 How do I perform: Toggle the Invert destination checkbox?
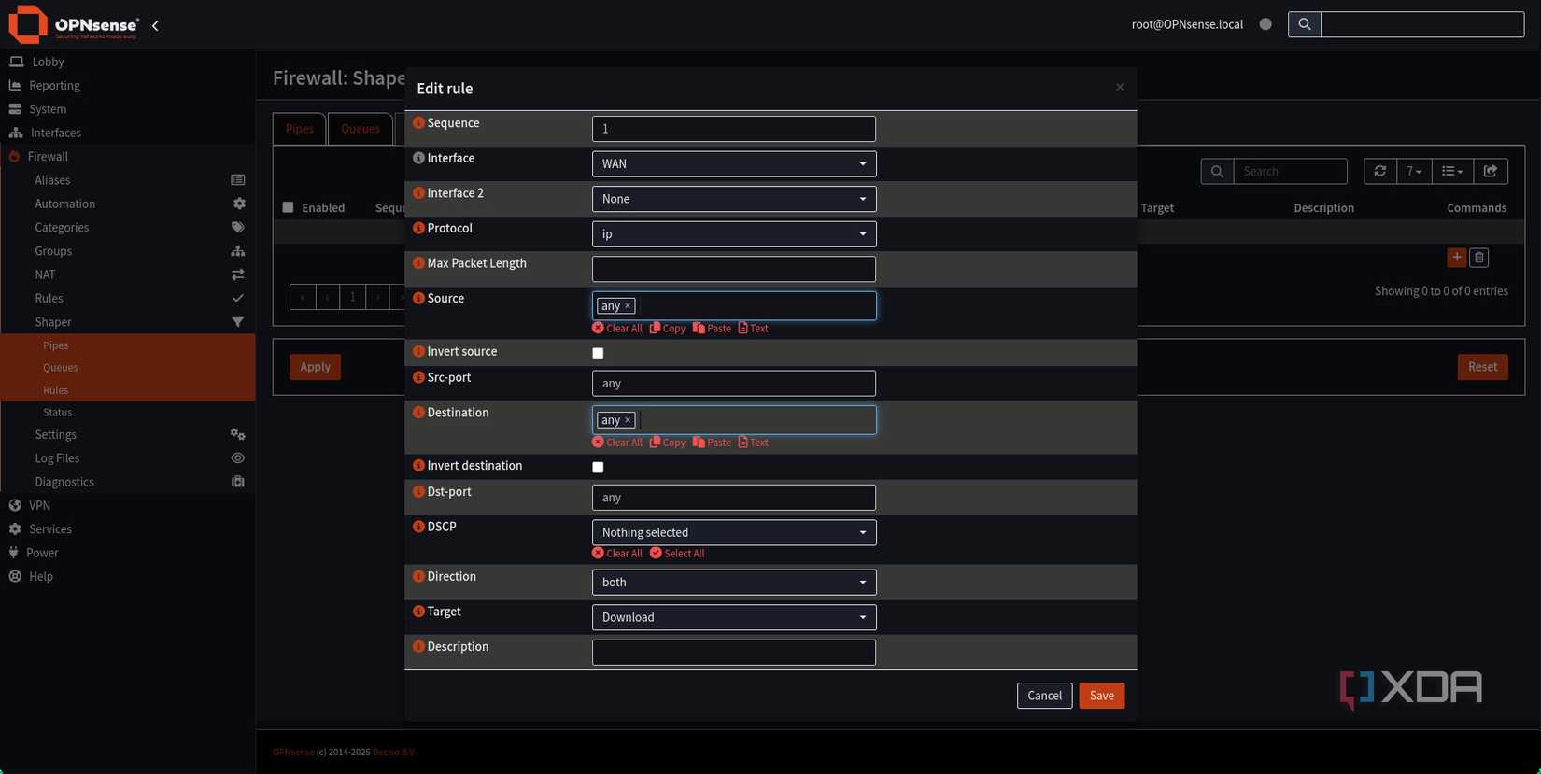click(x=598, y=467)
